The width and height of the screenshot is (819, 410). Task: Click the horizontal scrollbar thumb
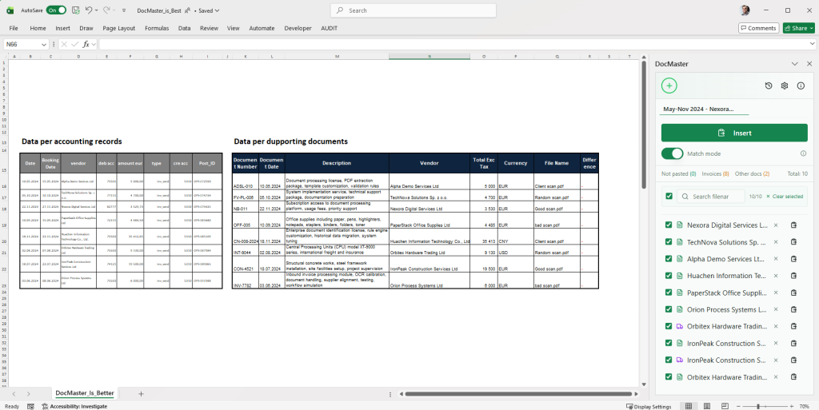(x=519, y=394)
